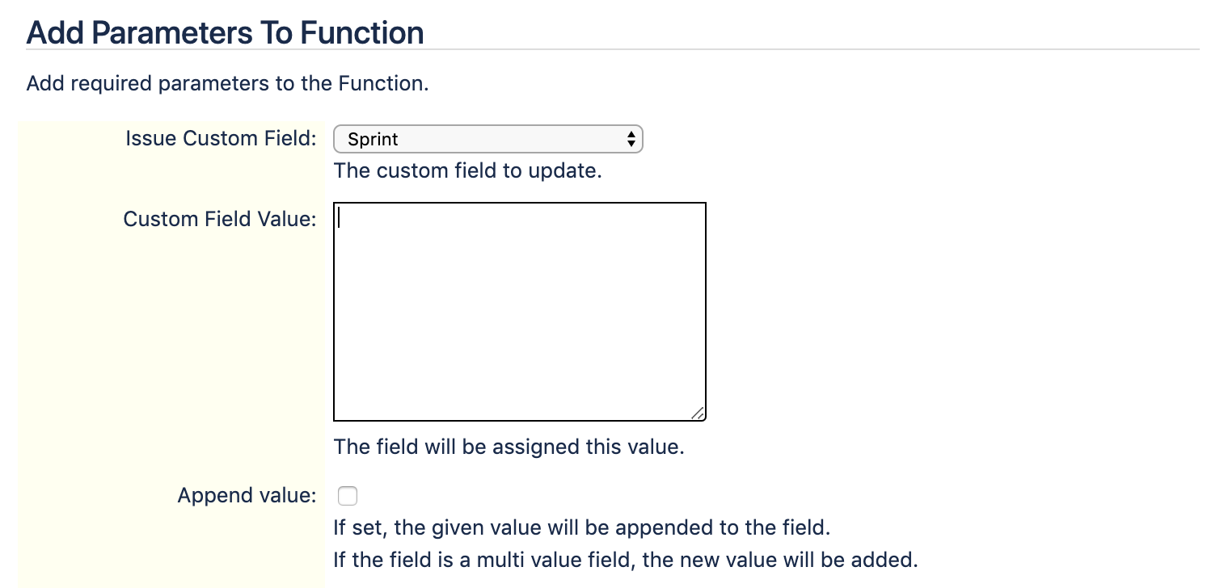
Task: Open the Issue Custom Field dropdown showing Sprint
Action: tap(487, 139)
